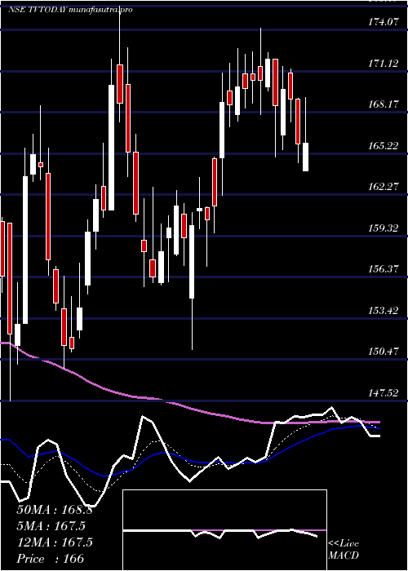This screenshot has width=408, height=571.
Task: Select the 150.47 price axis label
Action: [x=383, y=352]
